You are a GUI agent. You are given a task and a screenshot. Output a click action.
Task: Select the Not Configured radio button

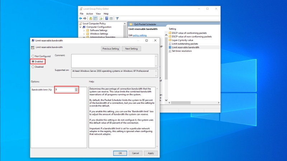click(x=33, y=56)
